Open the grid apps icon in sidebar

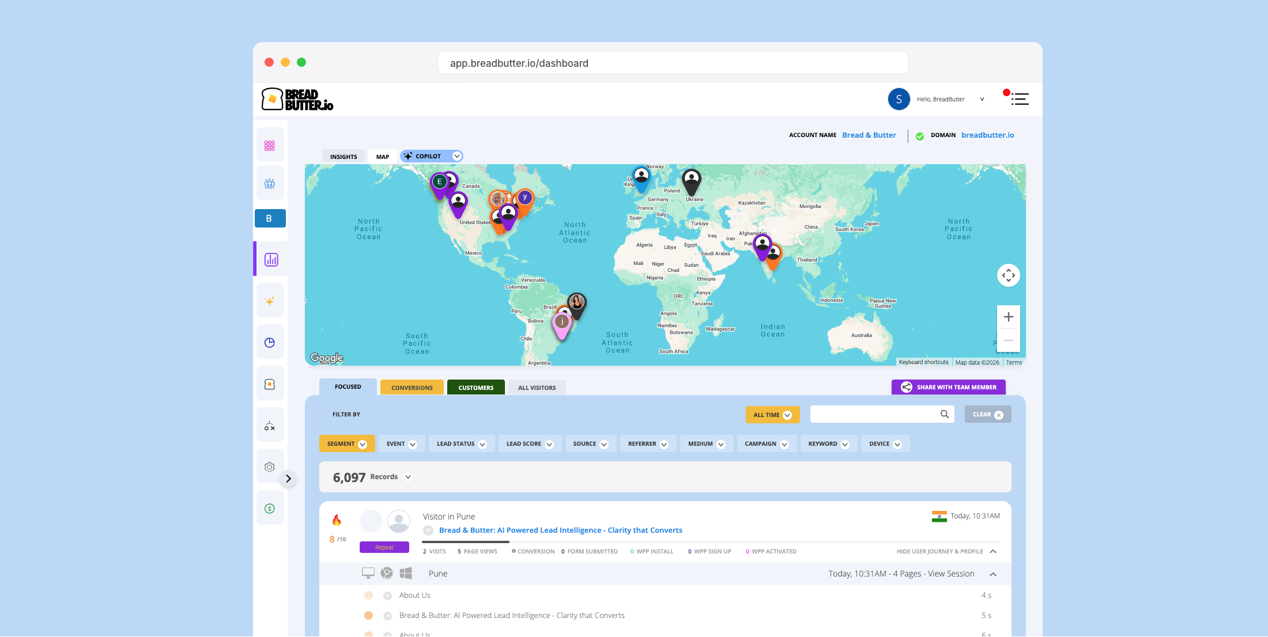[x=270, y=146]
